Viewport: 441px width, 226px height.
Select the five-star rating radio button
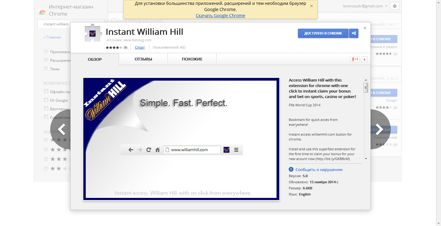[x=46, y=140]
